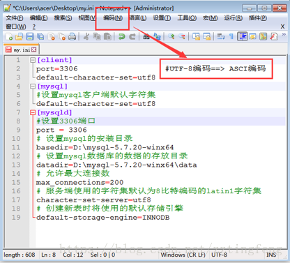Open the 编辑(E) menu
Image resolution: width=290 pixels, height=263 pixels.
click(38, 18)
